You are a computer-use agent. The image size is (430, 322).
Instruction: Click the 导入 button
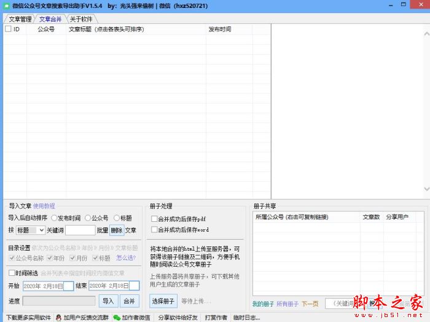(108, 301)
